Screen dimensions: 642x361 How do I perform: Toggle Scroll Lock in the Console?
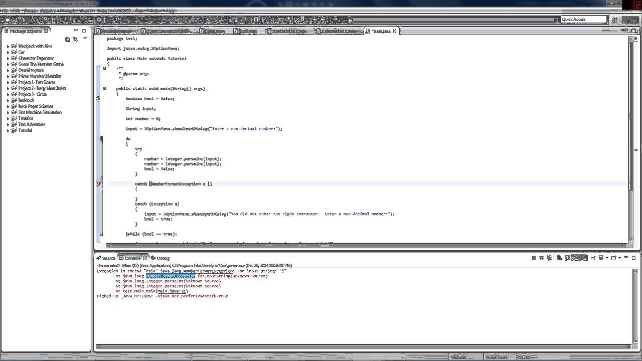(567, 258)
